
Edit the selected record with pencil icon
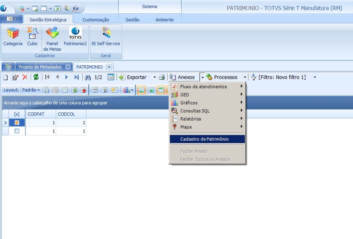(15, 77)
